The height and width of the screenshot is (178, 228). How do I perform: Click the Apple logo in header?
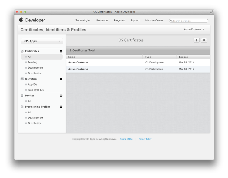21,20
